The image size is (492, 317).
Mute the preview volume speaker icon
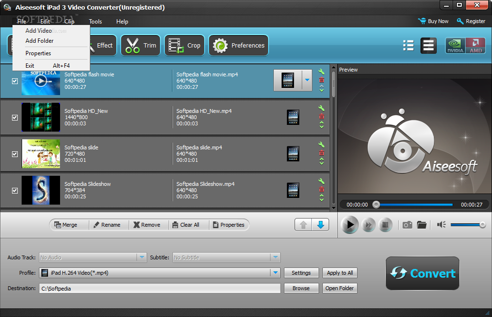[442, 225]
